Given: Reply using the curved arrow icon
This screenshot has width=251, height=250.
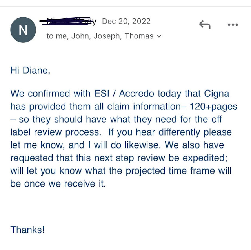Looking at the screenshot, I should (205, 25).
